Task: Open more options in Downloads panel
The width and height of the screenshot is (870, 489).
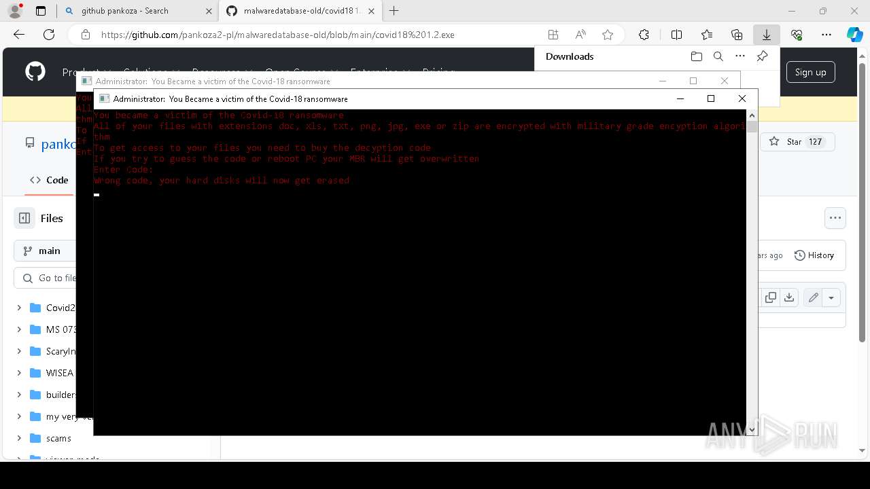Action: pyautogui.click(x=740, y=56)
